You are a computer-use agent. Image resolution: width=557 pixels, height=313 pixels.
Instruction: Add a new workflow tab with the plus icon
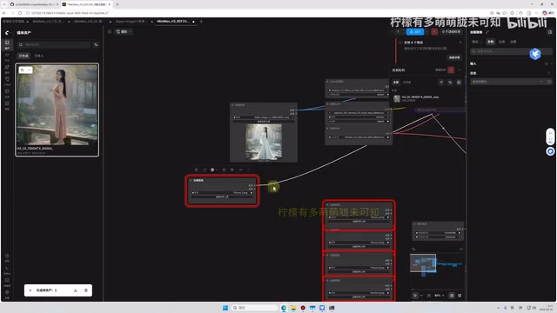click(x=201, y=21)
